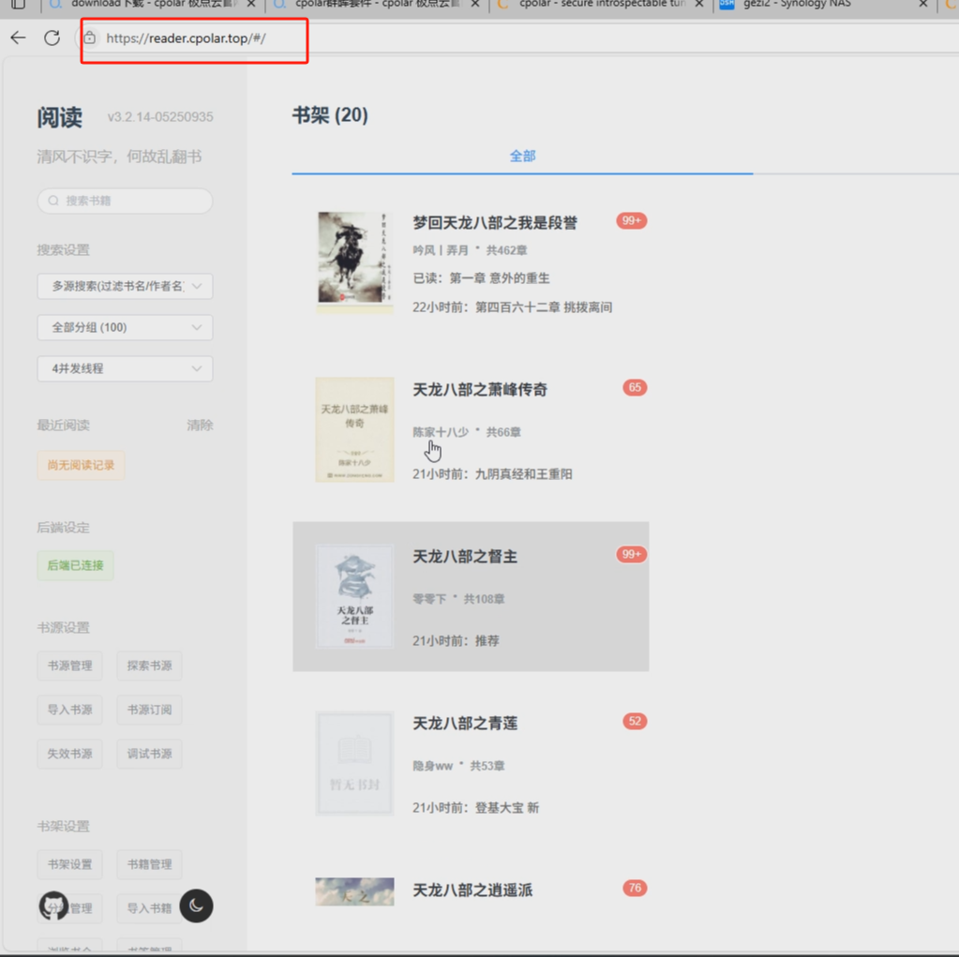Click the 后端已连接 status badge
Screen dimensions: 959x957
point(75,566)
